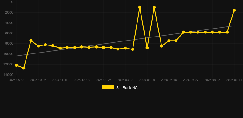The image size is (243, 118).
Task: Click the data point above 2025-10-06
Action: 38,46
